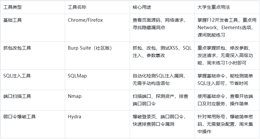The height and width of the screenshot is (139, 260).
Task: Click cell starting 抓包、改包，测试XSS
Action: pyautogui.click(x=162, y=55)
